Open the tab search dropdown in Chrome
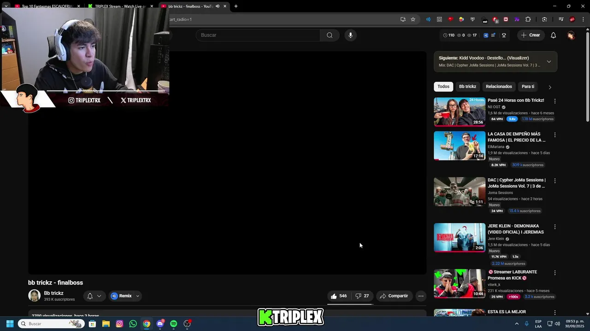This screenshot has width=590, height=331. [6, 6]
